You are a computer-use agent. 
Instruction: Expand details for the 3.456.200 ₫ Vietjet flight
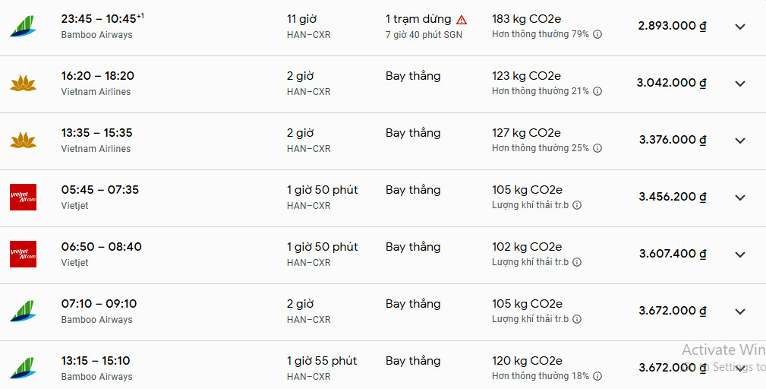(x=740, y=198)
